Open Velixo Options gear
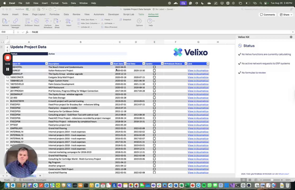This screenshot has width=295, height=190. point(139,21)
